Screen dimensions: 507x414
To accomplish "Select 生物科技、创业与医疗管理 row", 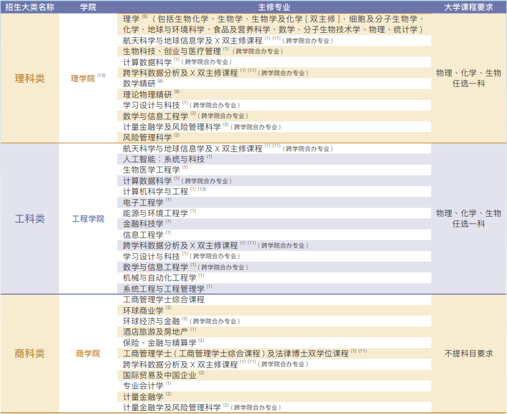I will (x=274, y=51).
